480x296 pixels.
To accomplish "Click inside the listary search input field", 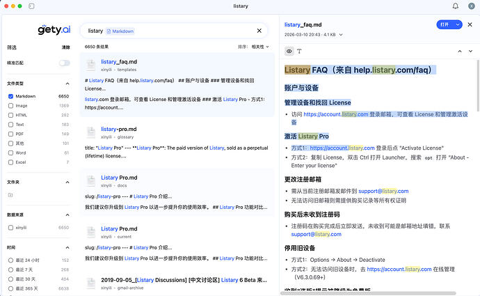I will tap(174, 31).
